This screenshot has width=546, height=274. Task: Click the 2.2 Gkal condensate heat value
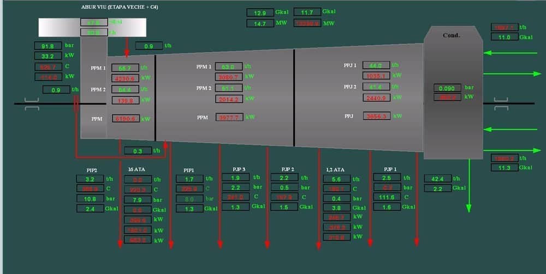pos(438,188)
